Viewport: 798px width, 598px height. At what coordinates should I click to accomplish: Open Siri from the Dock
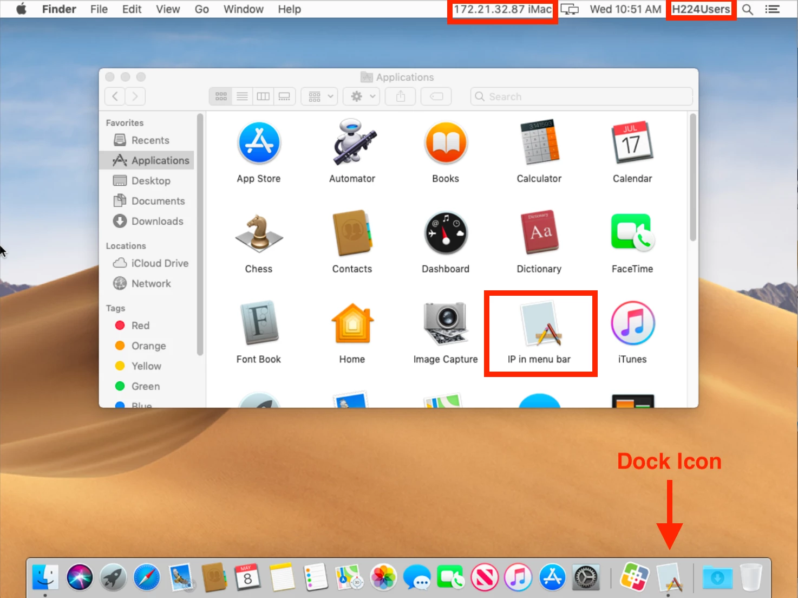click(80, 577)
